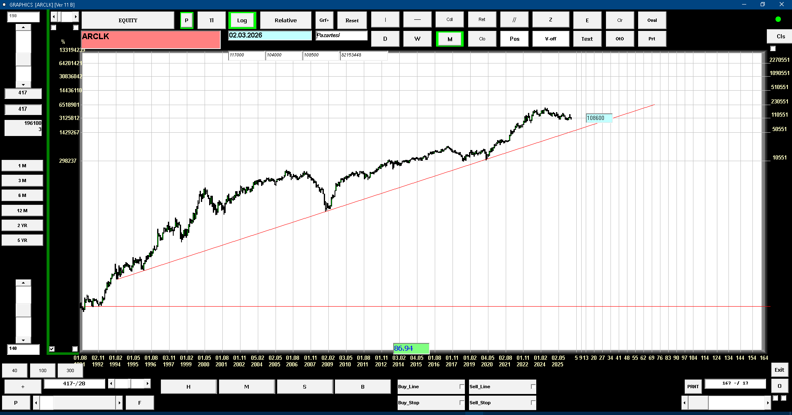Switch to weekly W timeframe
This screenshot has width=792, height=415.
pos(417,39)
